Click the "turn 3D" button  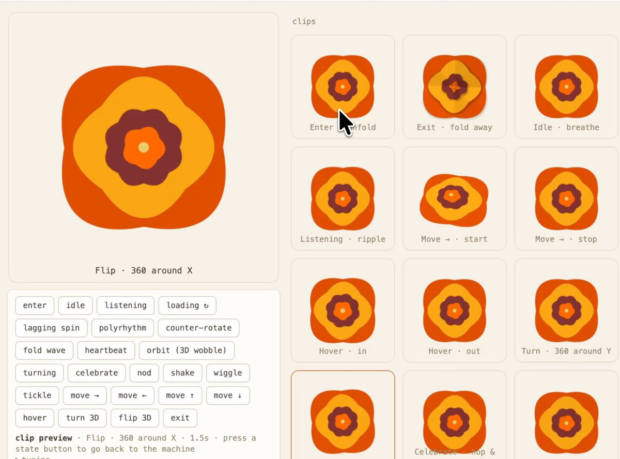pyautogui.click(x=83, y=418)
